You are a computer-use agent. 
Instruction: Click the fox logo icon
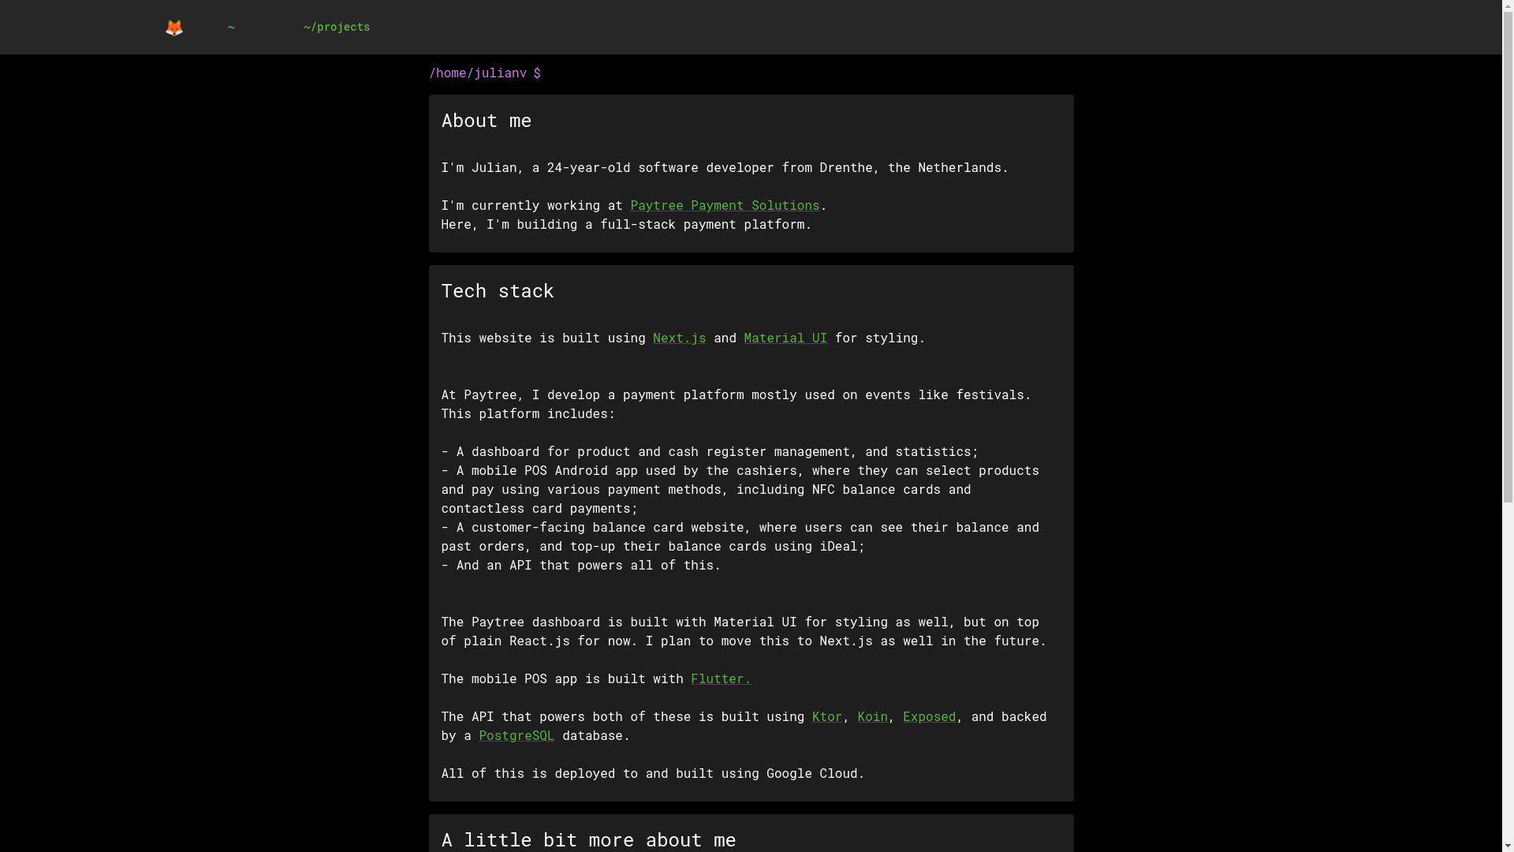(173, 28)
